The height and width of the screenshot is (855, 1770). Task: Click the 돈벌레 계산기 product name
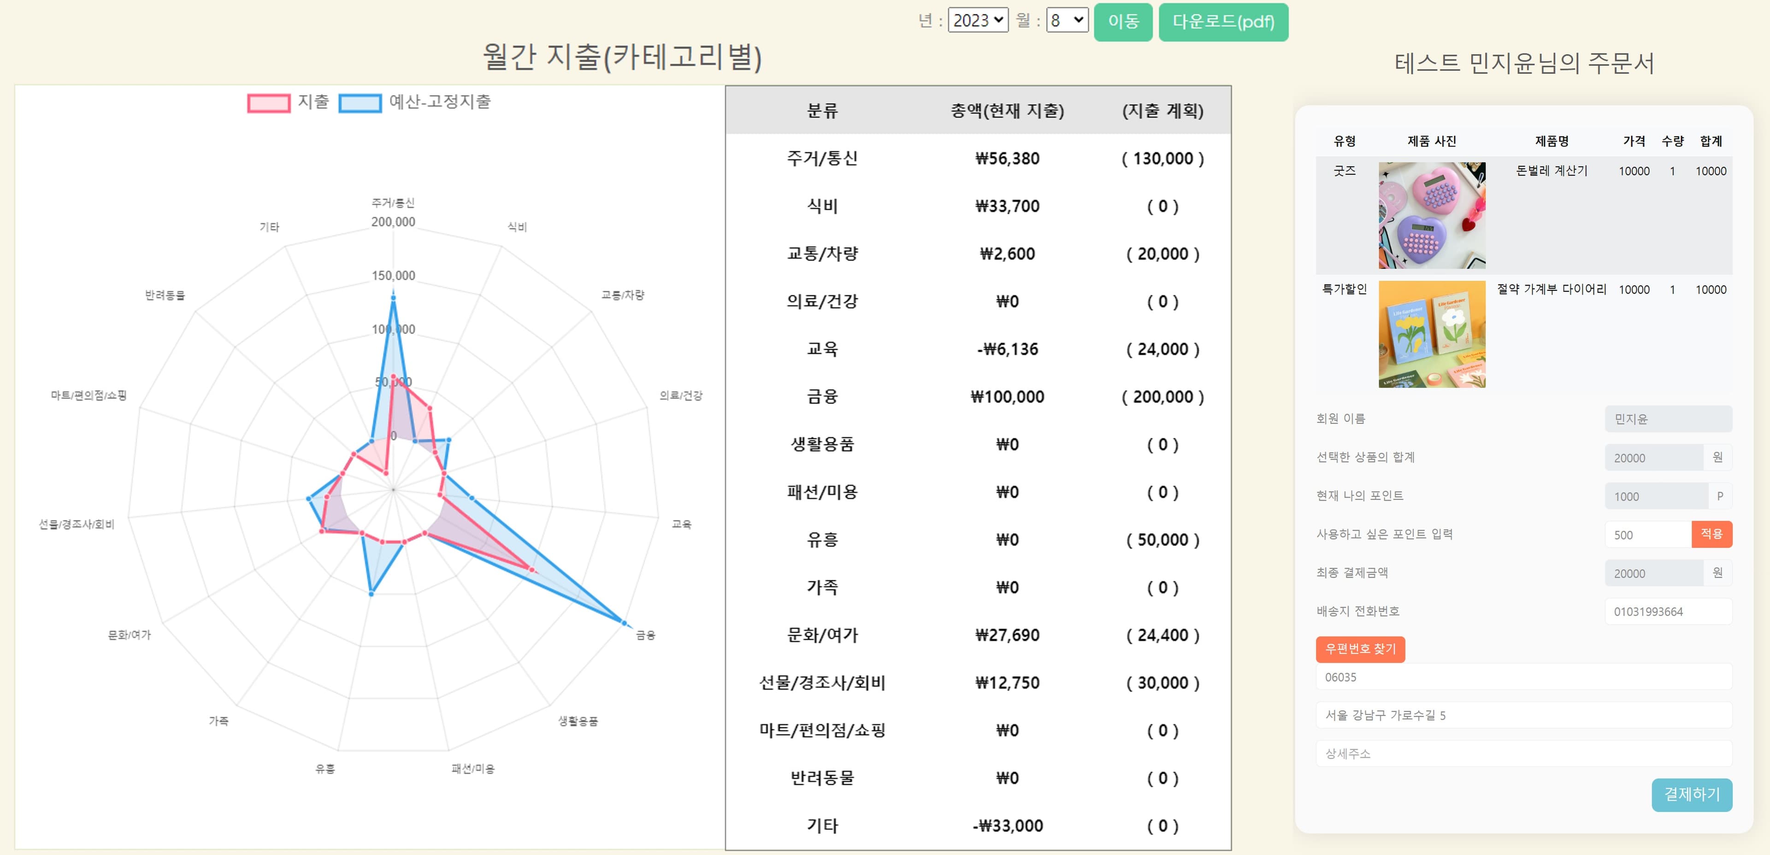coord(1552,171)
